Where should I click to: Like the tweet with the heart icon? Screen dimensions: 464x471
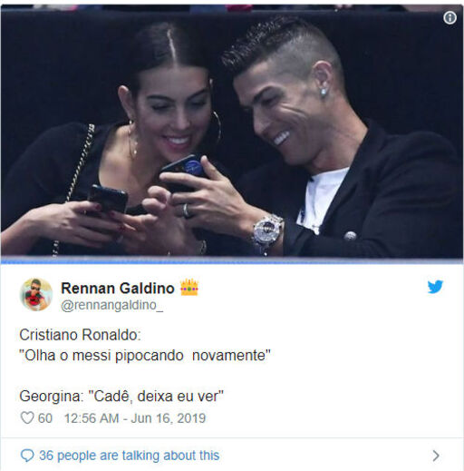(27, 418)
